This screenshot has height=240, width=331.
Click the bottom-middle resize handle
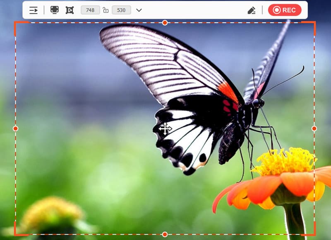(x=165, y=234)
